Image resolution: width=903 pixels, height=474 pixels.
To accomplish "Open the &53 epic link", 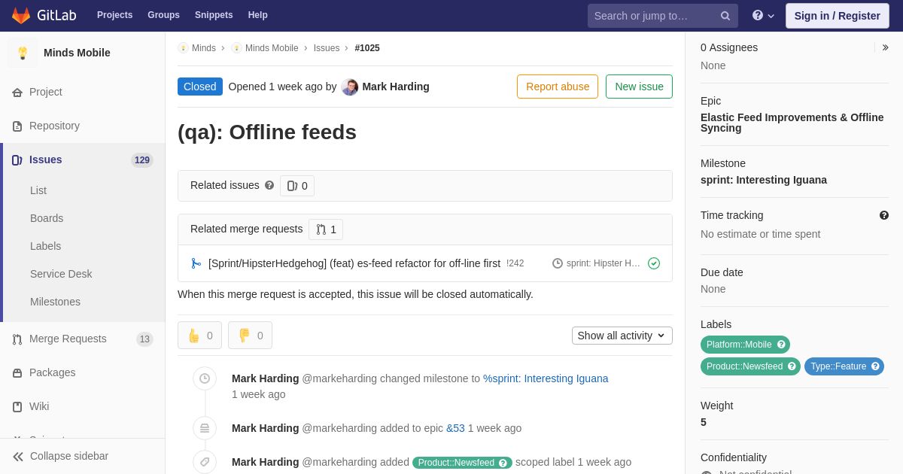I will pyautogui.click(x=455, y=428).
